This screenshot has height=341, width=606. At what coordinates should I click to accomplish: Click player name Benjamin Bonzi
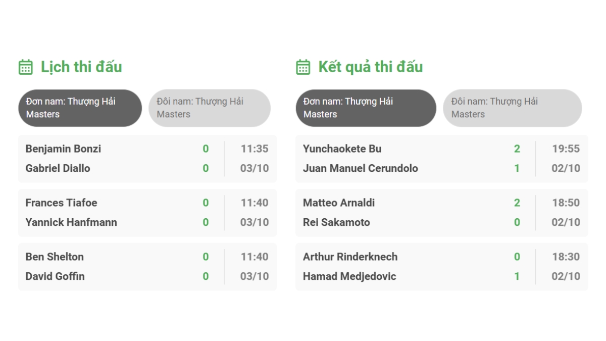point(63,149)
